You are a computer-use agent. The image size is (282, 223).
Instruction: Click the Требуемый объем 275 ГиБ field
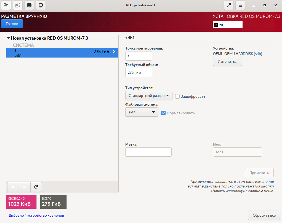[139, 72]
